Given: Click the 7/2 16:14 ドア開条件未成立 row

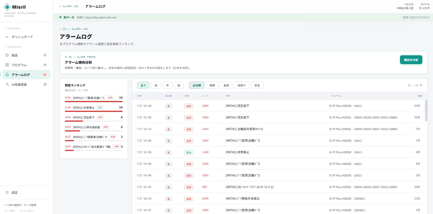Looking at the screenshot, I should 278,199.
